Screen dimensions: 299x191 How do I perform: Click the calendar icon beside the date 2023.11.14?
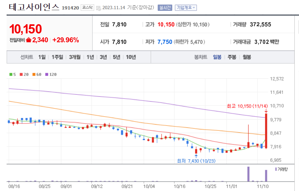coord(98,8)
